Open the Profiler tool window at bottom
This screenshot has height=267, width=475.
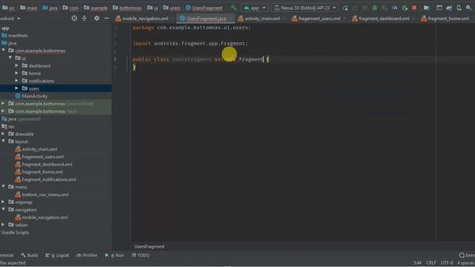(x=87, y=255)
